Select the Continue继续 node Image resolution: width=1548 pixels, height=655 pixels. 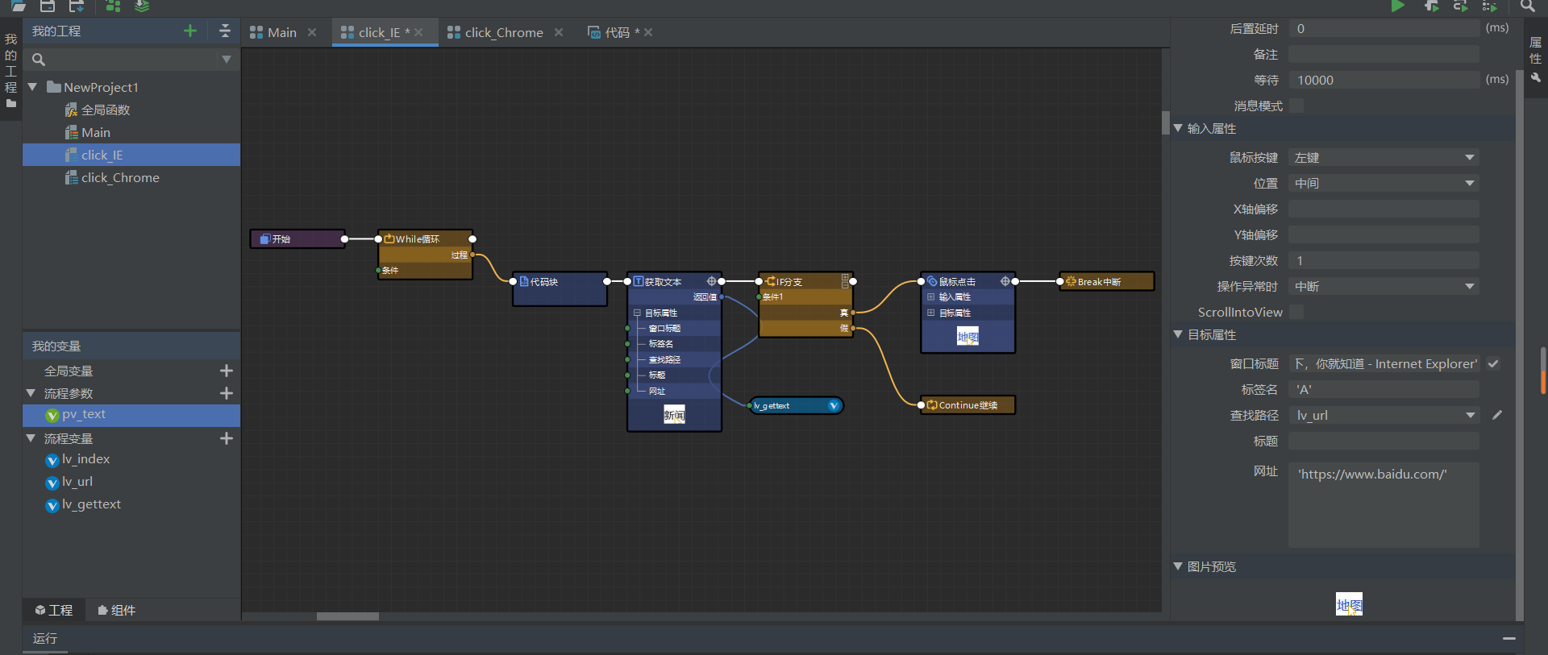coord(967,405)
